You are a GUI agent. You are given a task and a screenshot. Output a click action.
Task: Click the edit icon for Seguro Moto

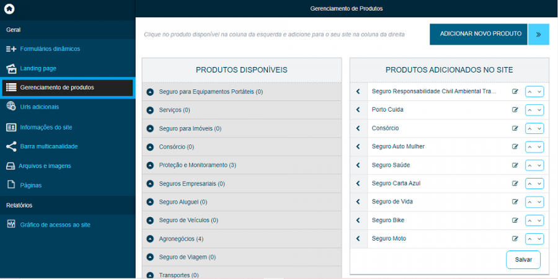pyautogui.click(x=515, y=239)
